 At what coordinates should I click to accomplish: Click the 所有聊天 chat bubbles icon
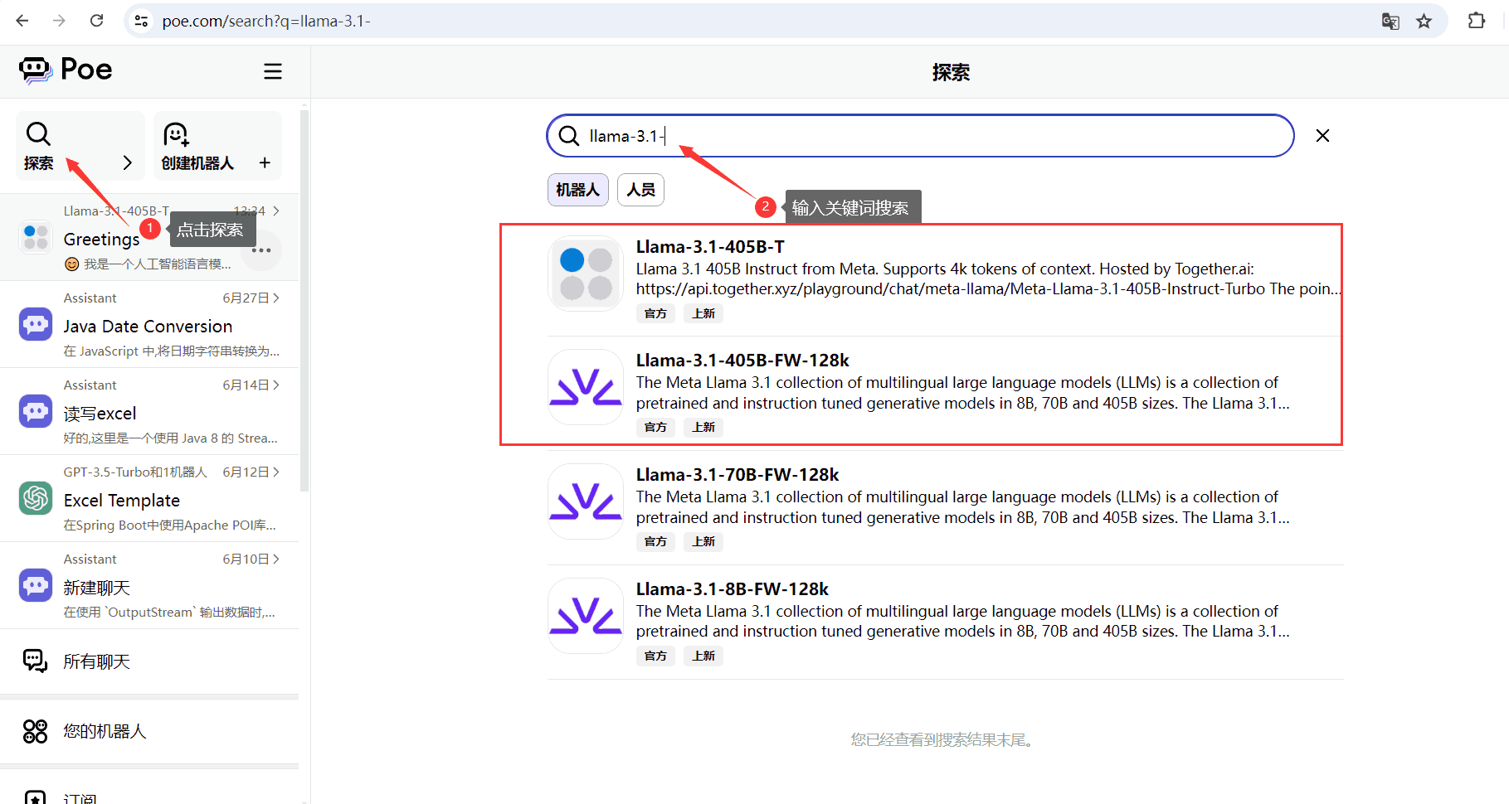coord(35,661)
